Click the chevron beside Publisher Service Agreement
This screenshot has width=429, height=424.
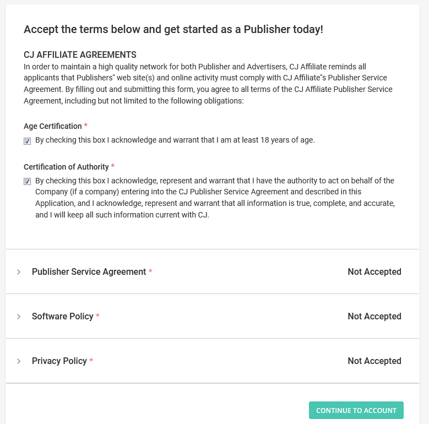click(19, 272)
